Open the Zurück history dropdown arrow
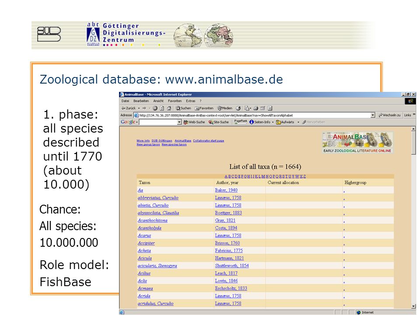The image size is (420, 315). tap(139, 108)
